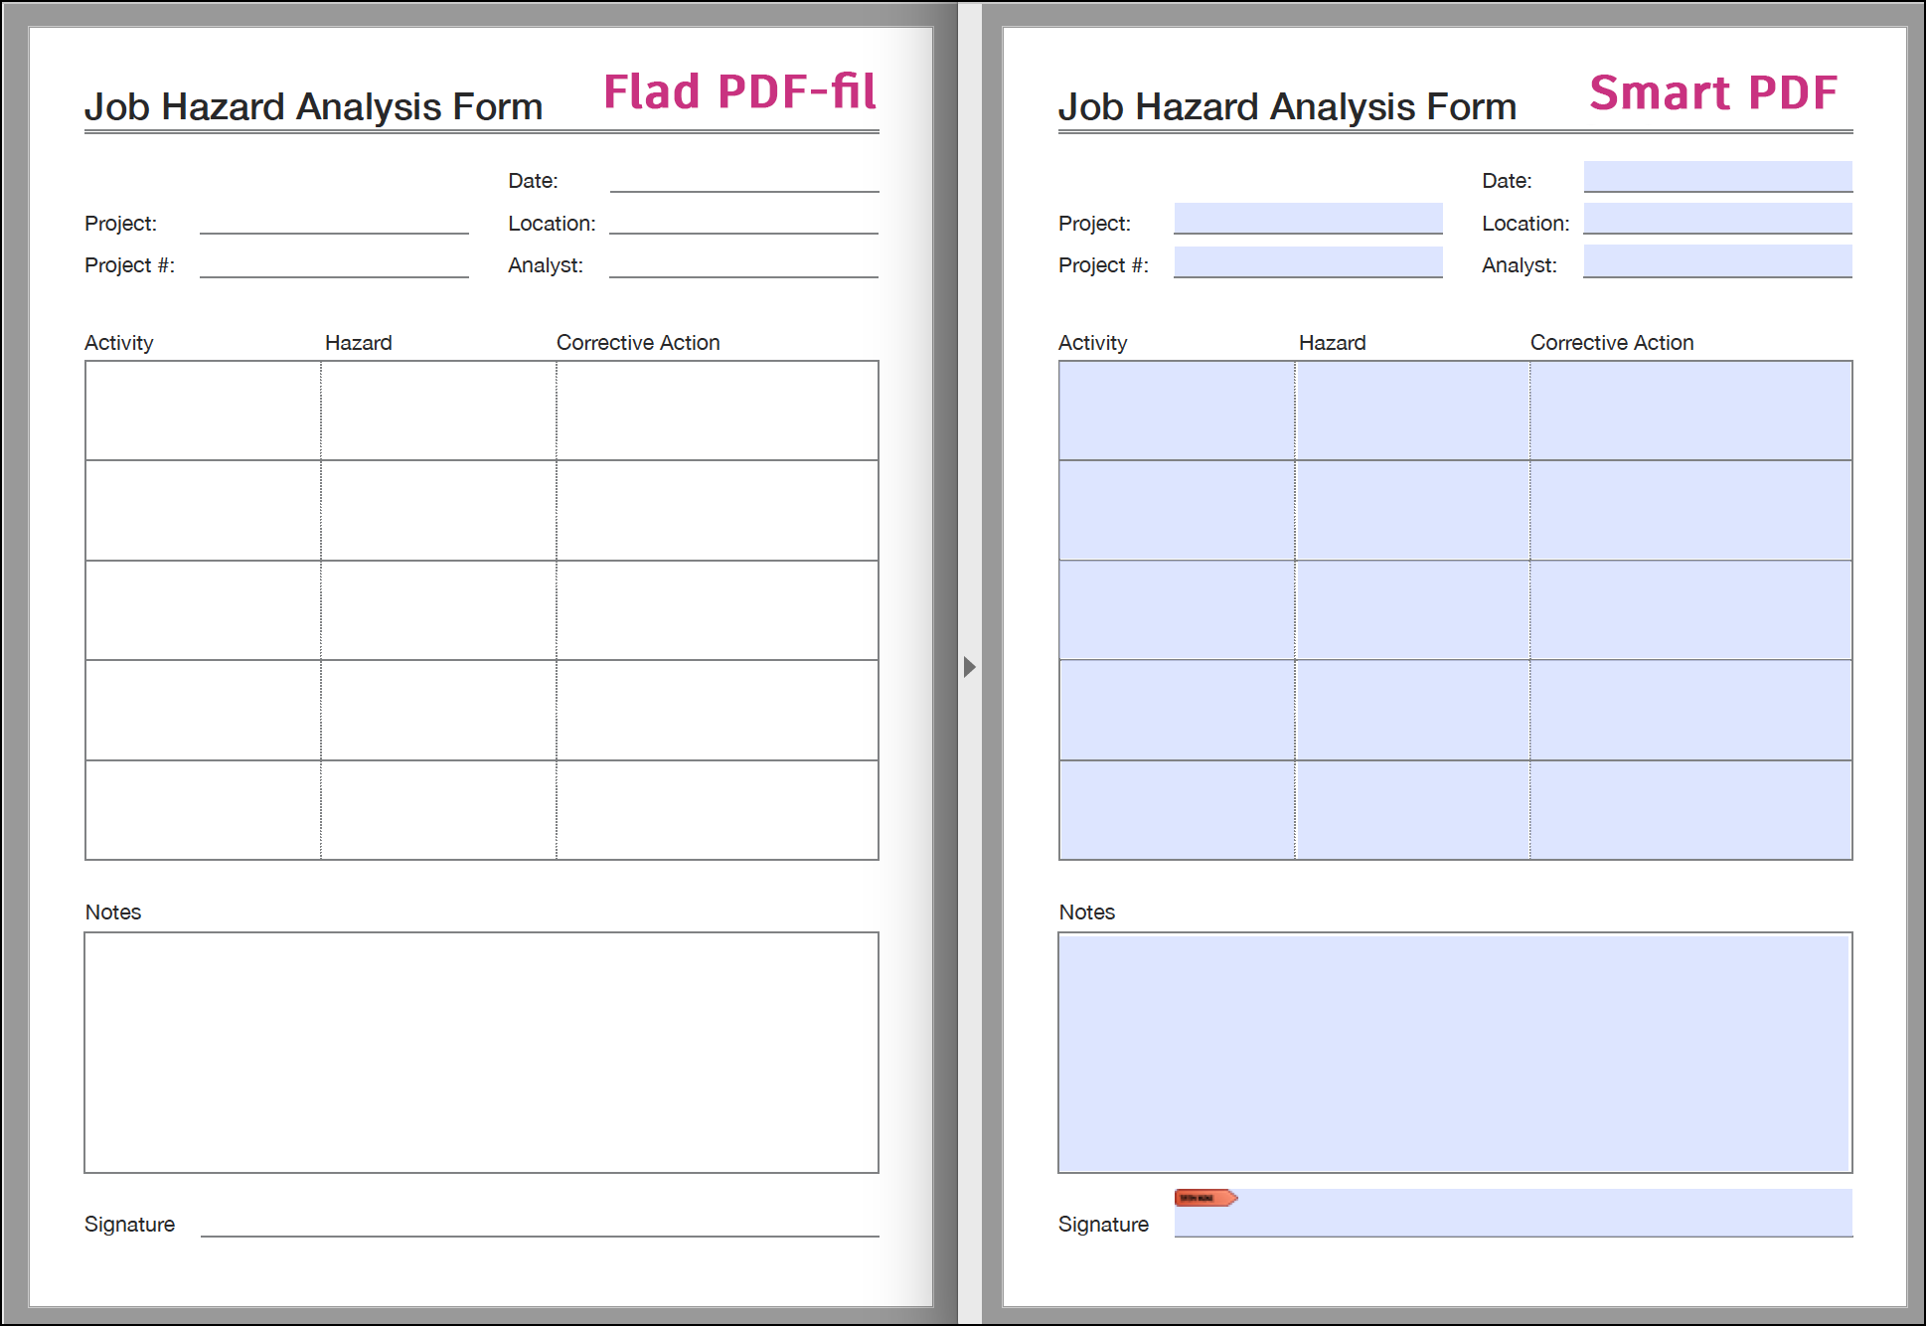This screenshot has width=1926, height=1326.
Task: Click the Location field on the Smart PDF
Action: (x=1716, y=218)
